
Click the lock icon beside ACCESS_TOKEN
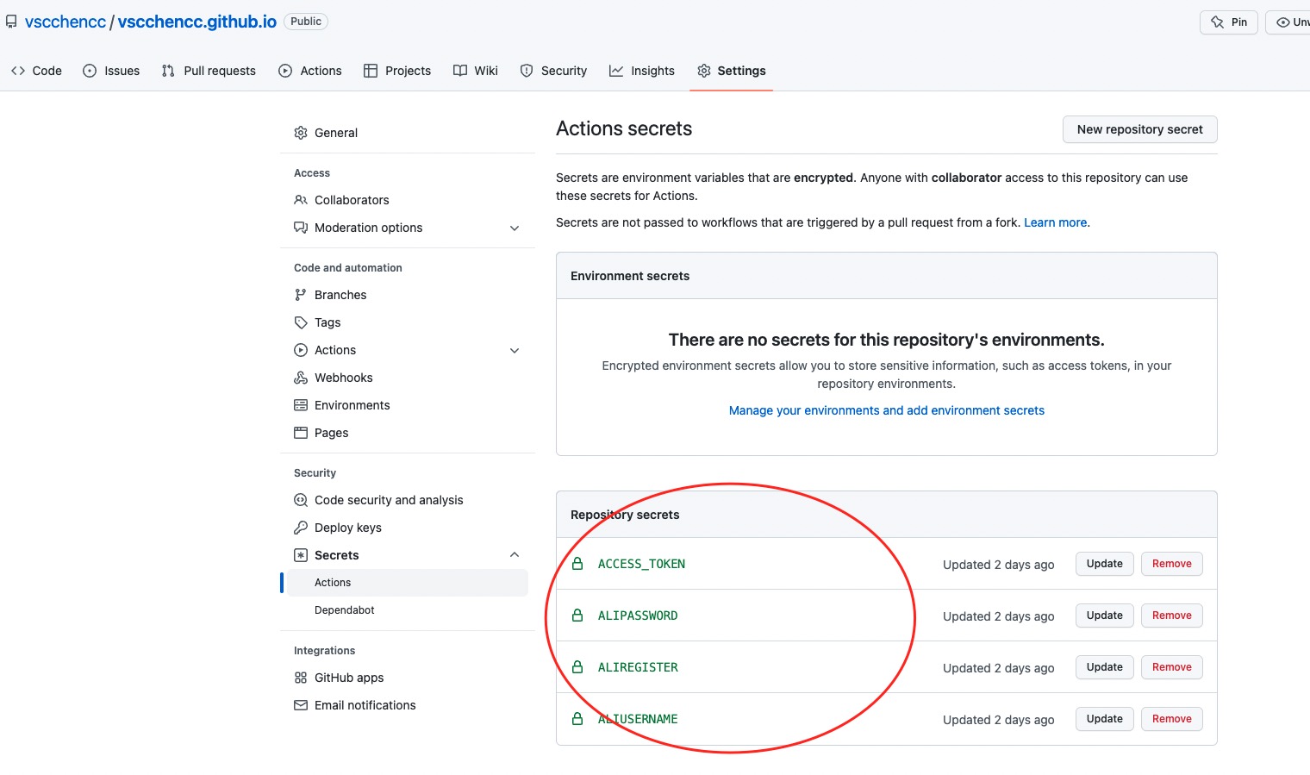click(577, 563)
